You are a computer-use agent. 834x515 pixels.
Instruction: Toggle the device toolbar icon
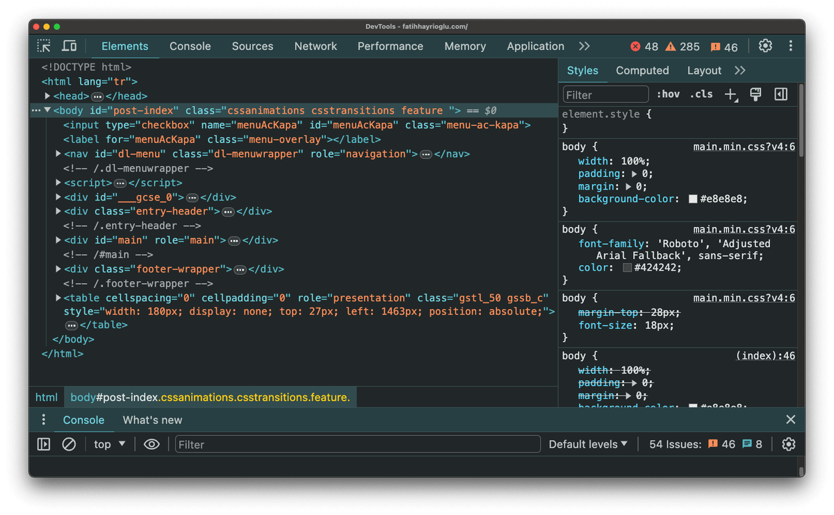[69, 46]
